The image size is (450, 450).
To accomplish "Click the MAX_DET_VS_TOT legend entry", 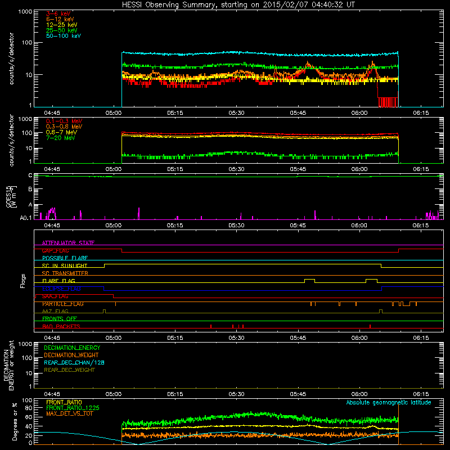I will (x=69, y=413).
